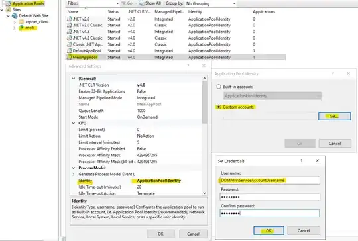The image size is (358, 241).
Task: Sort list by Status column header
Action: 113,12
